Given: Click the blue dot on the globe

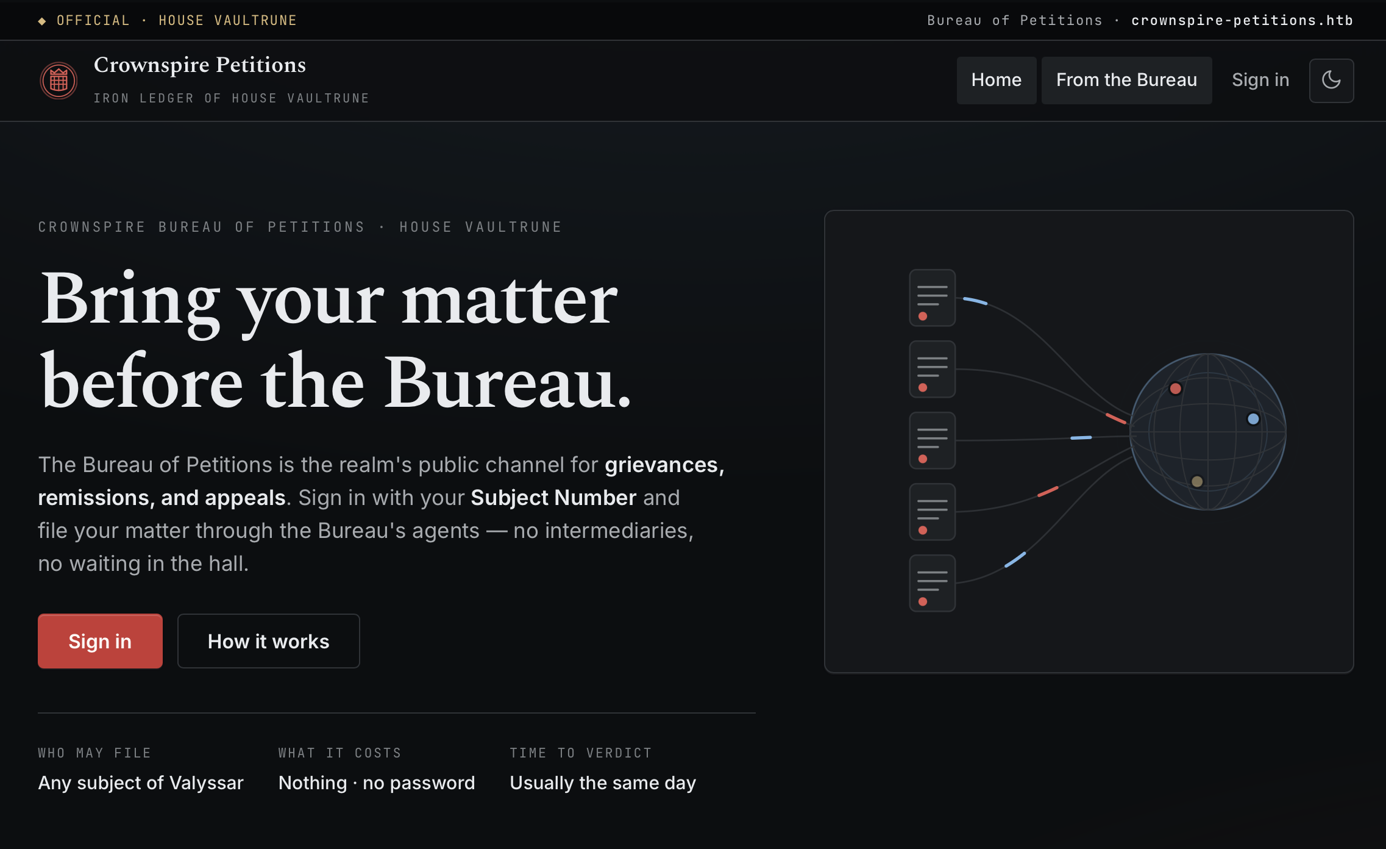Looking at the screenshot, I should click(1253, 419).
